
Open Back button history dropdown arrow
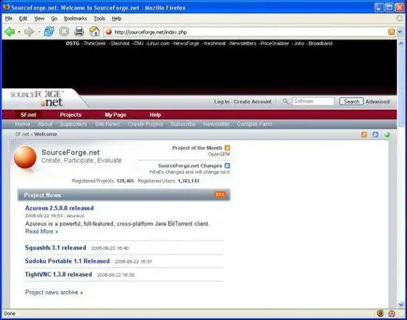tap(19, 32)
